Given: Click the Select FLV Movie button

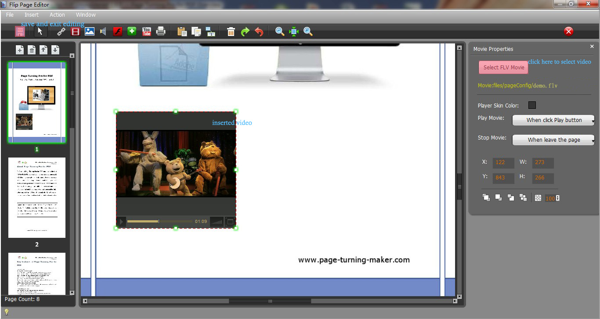Looking at the screenshot, I should pos(504,67).
